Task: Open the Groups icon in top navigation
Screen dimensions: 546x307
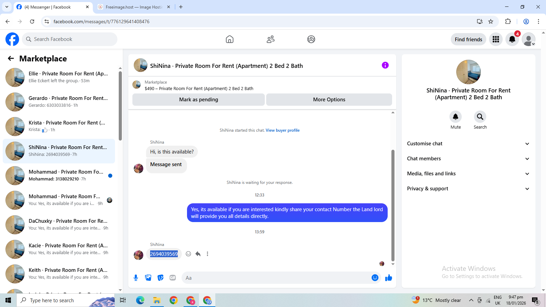Action: coord(311,39)
